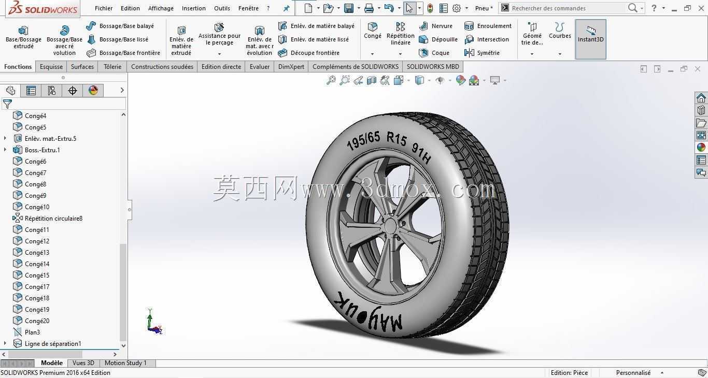Viewport: 708px width, 378px height.
Task: Click the Rebuild traffic light icon
Action: [x=430, y=8]
